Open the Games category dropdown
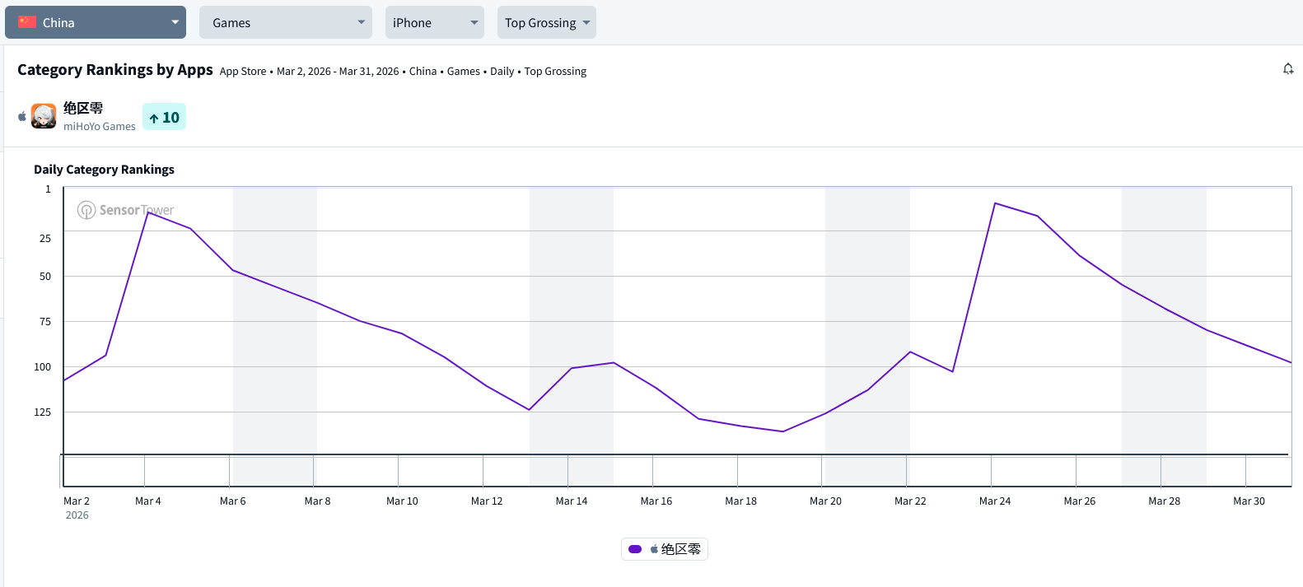This screenshot has width=1303, height=587. click(286, 22)
